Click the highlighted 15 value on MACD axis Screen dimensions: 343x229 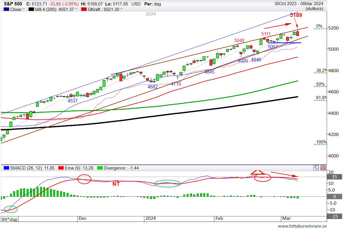pyautogui.click(x=334, y=177)
